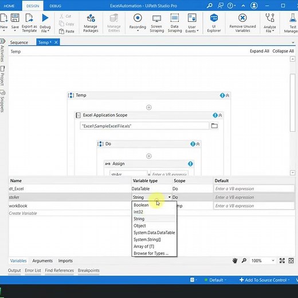Collapse the ribbon with up chevron
Image resolution: width=298 pixels, height=298 pixels.
(x=243, y=6)
